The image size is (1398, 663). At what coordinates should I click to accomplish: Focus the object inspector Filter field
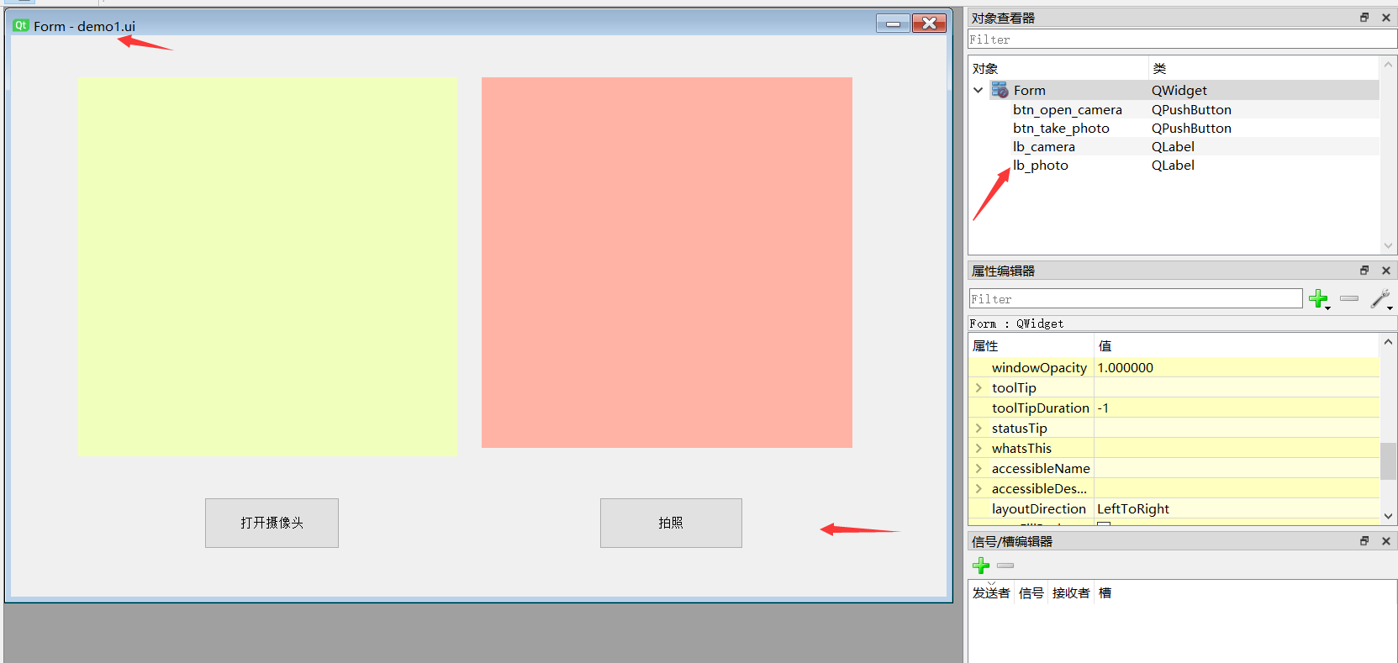tap(1182, 39)
